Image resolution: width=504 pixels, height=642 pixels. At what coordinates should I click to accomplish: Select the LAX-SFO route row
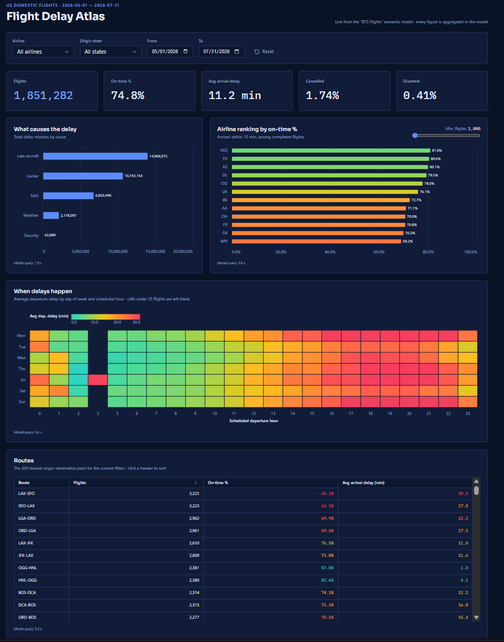243,494
